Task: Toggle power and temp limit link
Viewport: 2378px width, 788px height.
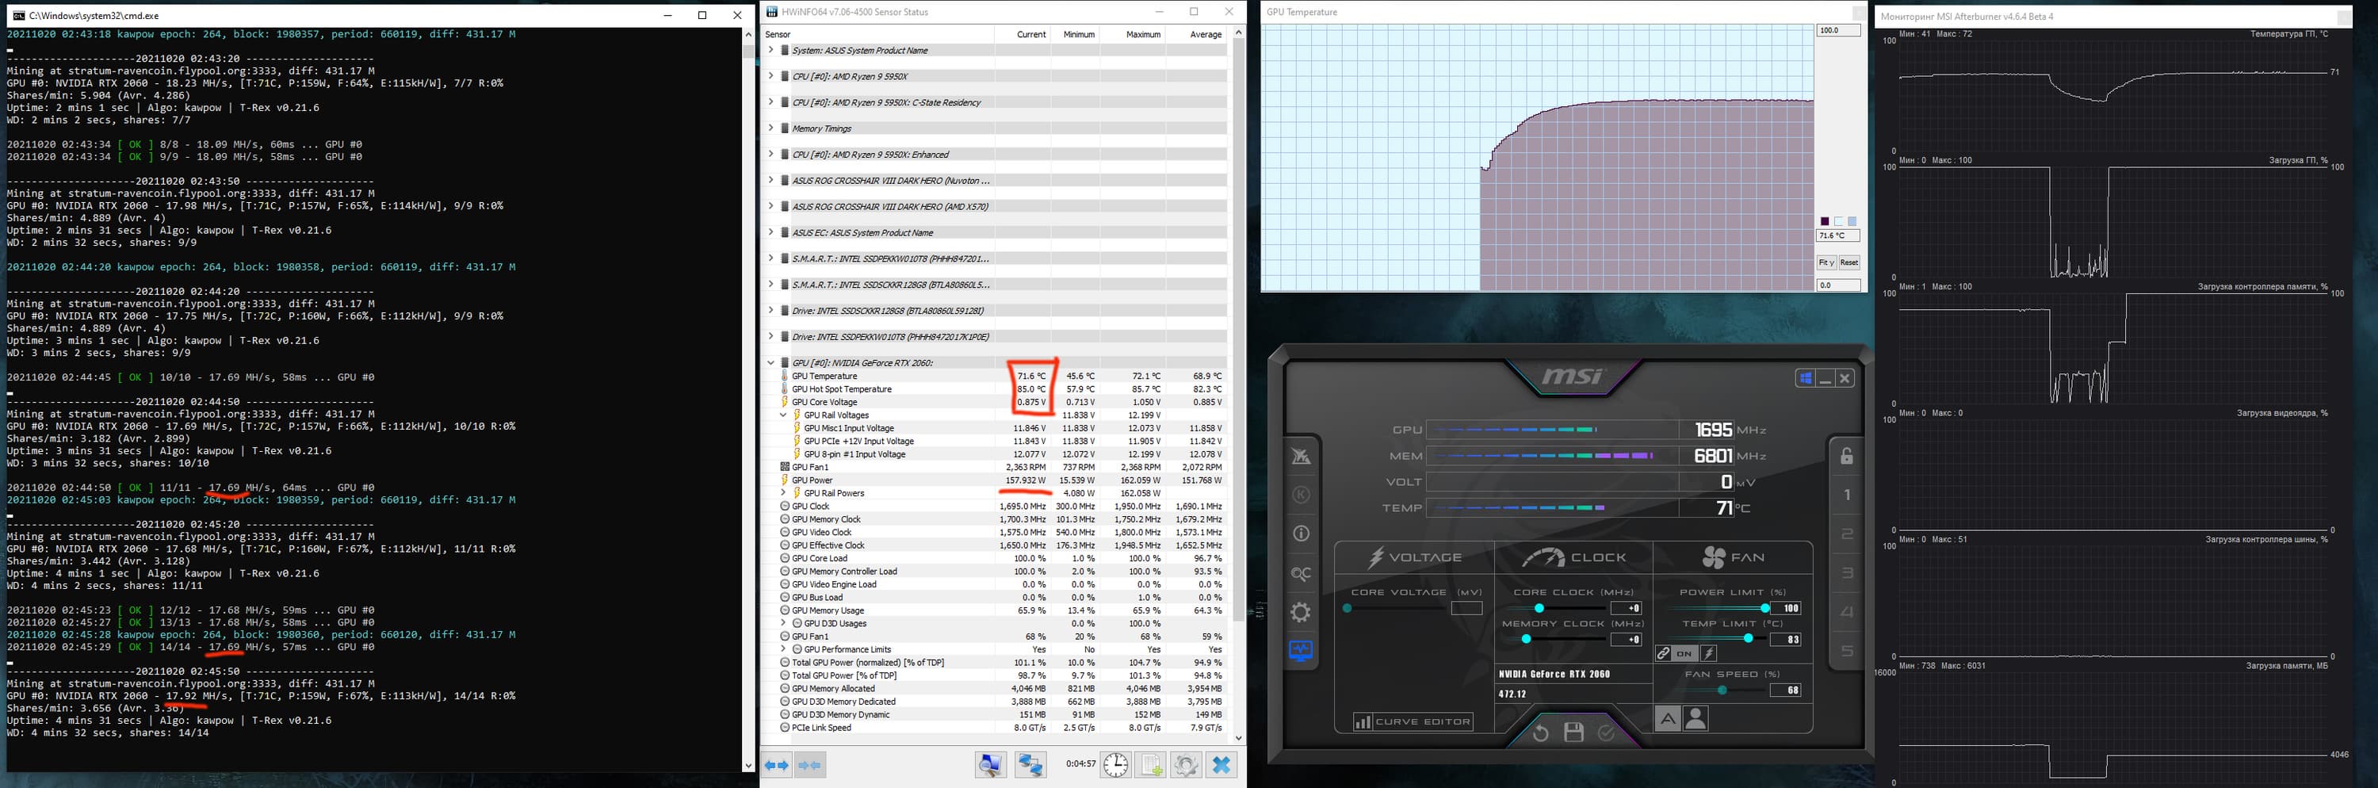Action: (1664, 653)
